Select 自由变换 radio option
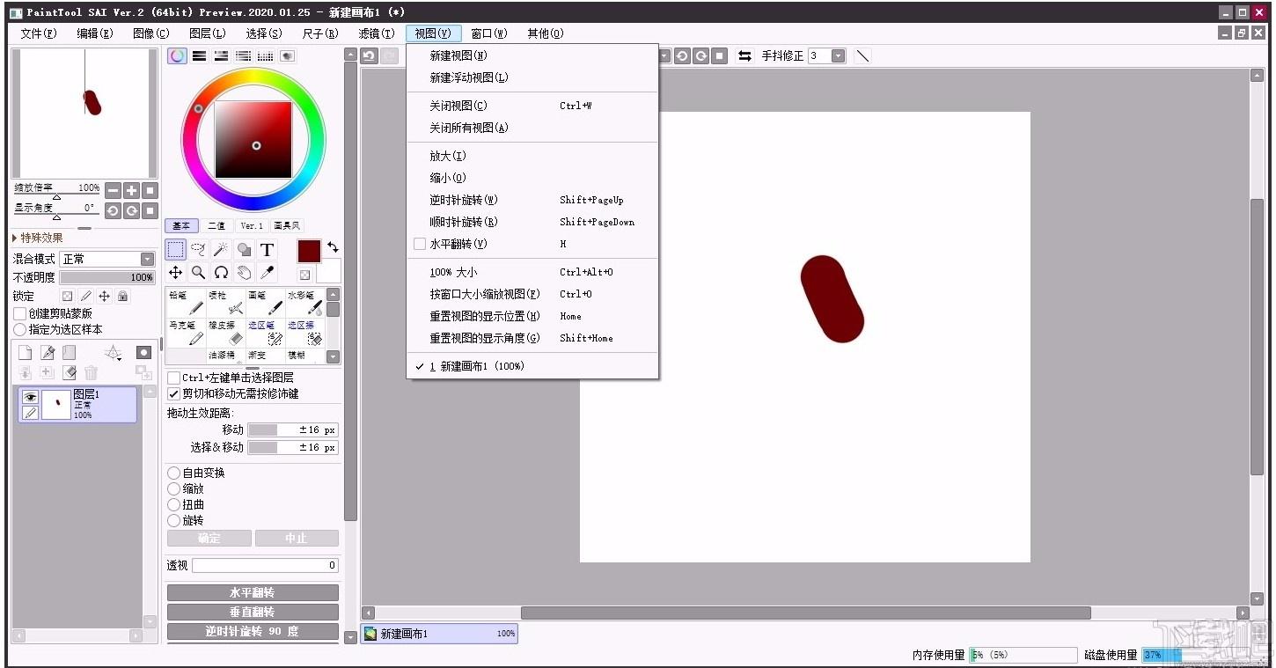Image resolution: width=1276 pixels, height=668 pixels. click(173, 473)
